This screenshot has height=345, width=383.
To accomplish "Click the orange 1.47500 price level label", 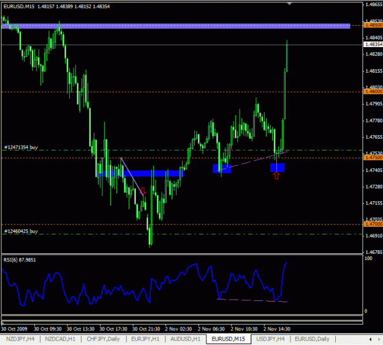I will [x=373, y=157].
